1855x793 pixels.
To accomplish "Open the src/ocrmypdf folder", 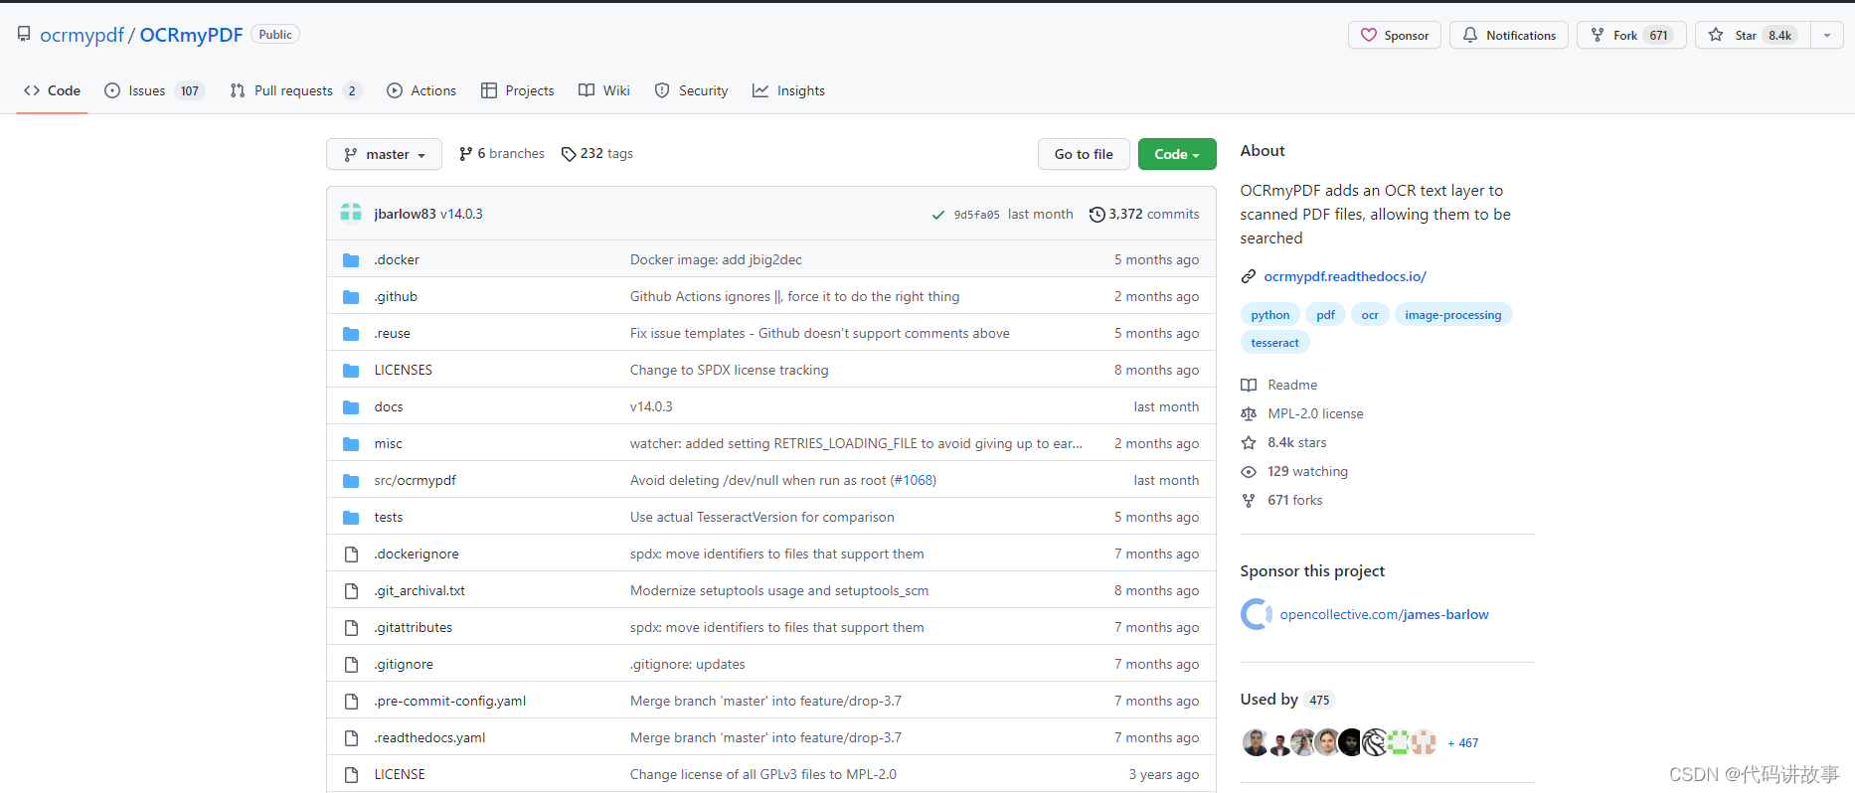I will click(x=415, y=480).
